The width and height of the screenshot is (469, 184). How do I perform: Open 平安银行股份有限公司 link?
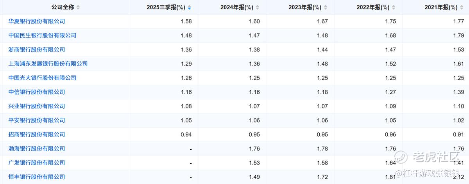37,120
